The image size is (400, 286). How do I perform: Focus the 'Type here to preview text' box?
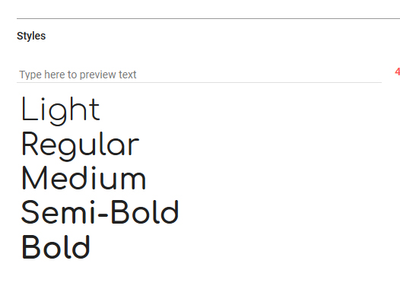(199, 75)
